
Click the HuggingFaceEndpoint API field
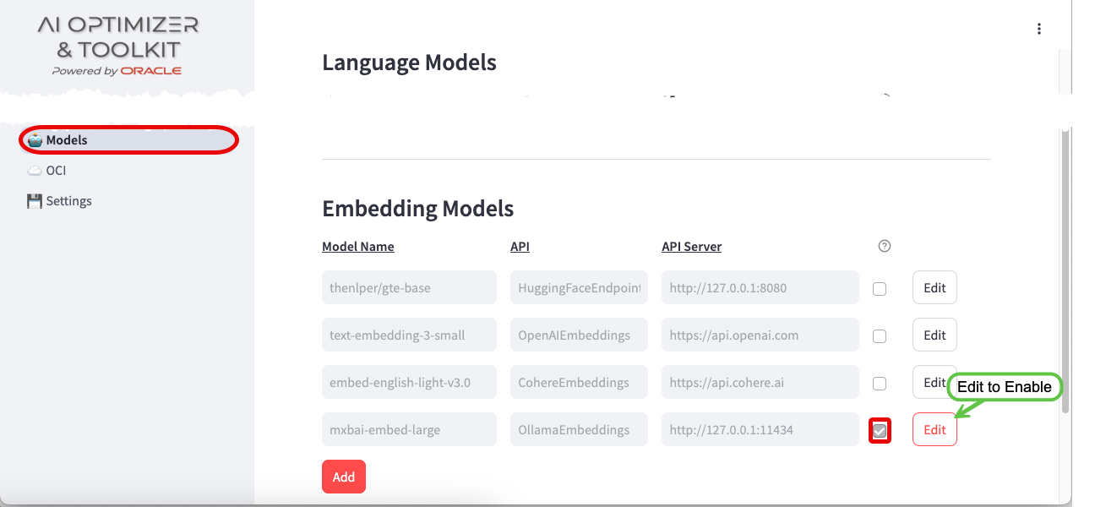pyautogui.click(x=579, y=287)
